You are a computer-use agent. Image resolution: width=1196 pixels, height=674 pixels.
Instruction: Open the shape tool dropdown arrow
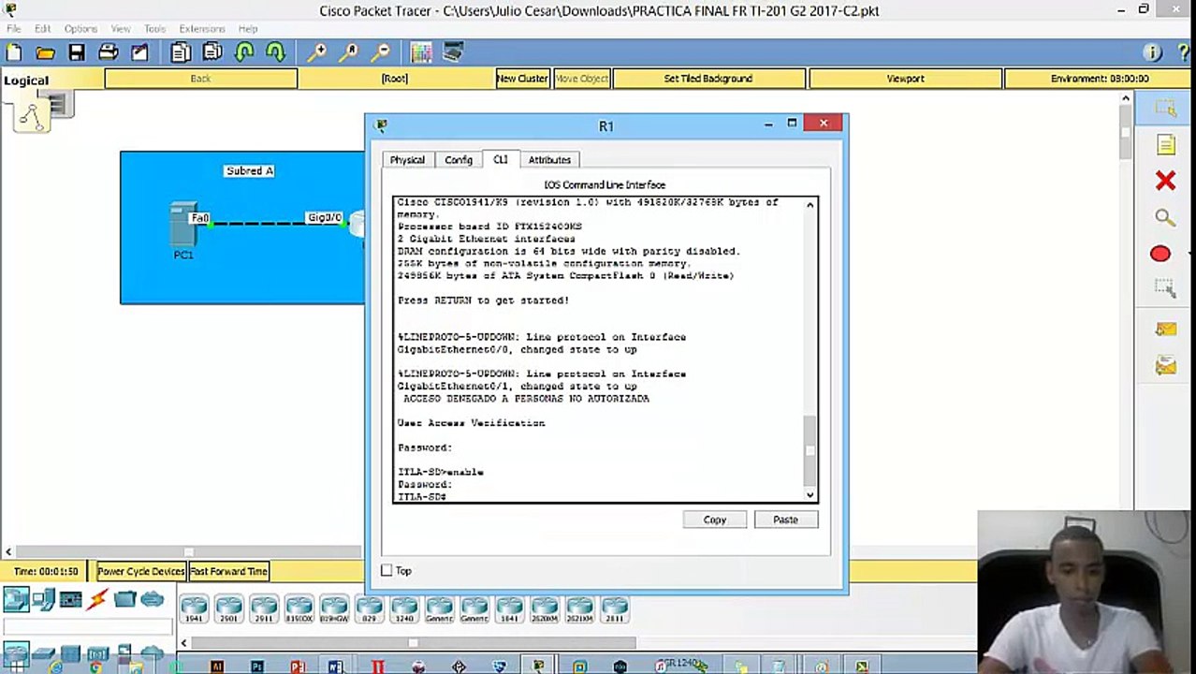coord(1189,254)
